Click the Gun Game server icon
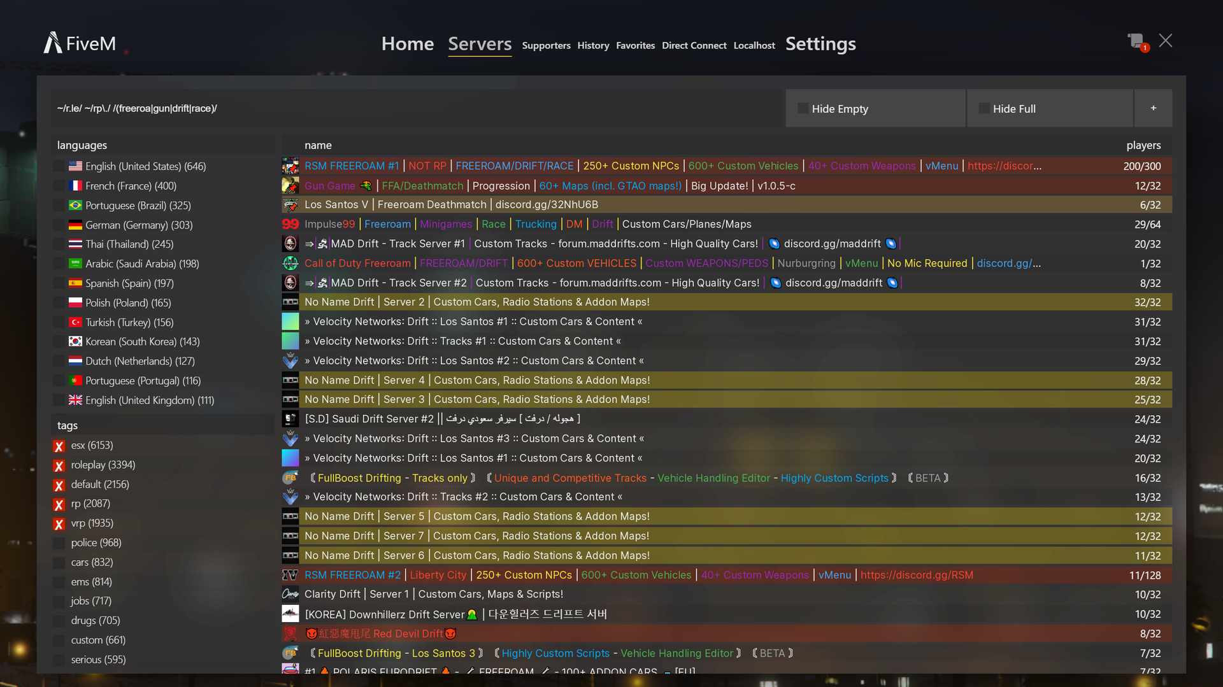The width and height of the screenshot is (1223, 687). pyautogui.click(x=290, y=186)
